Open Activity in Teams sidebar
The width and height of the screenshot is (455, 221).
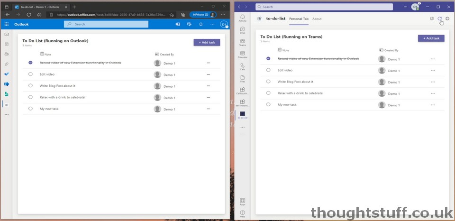243,18
